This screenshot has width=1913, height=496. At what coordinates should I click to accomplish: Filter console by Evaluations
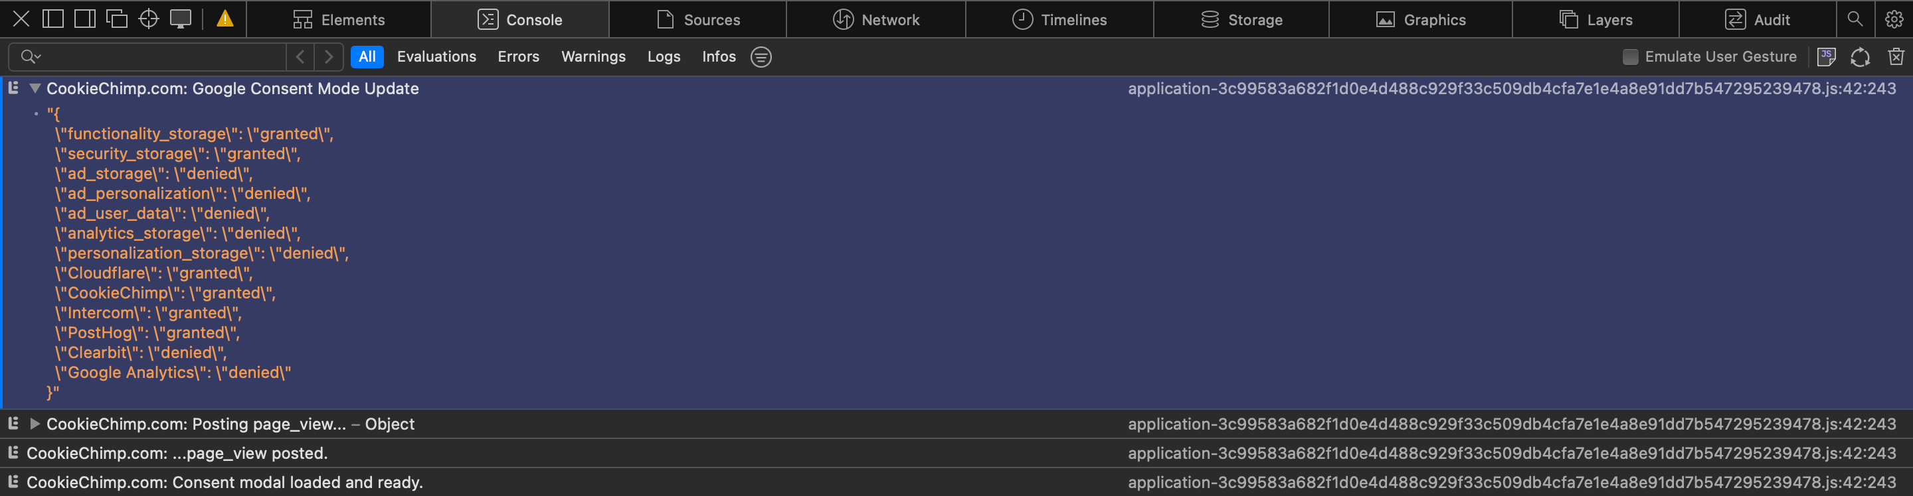coord(436,56)
